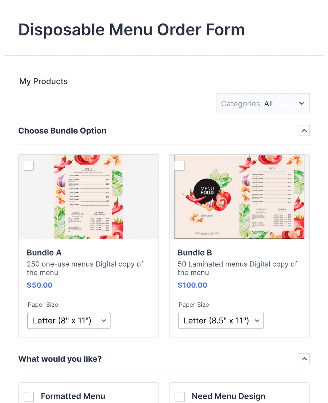Click the $100.00 price label
This screenshot has height=403, width=328.
point(192,285)
